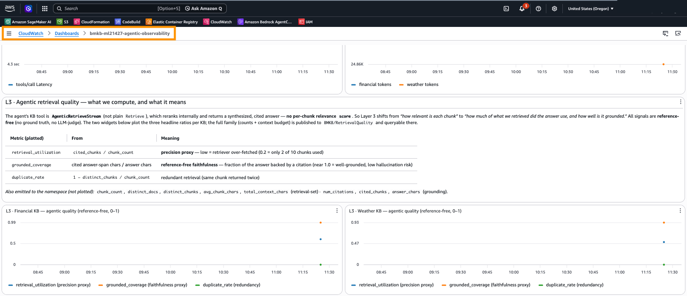Click the orange point in tokens chart
Screen dimensions: 687x296
663,64
